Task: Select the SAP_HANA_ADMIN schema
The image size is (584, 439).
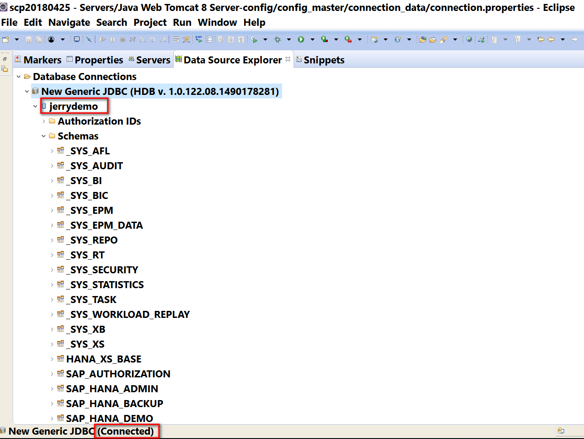Action: pyautogui.click(x=112, y=389)
